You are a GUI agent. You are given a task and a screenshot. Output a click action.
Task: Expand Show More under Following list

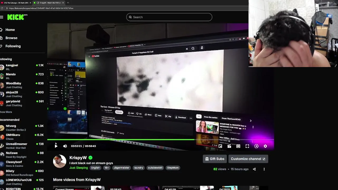[6, 112]
